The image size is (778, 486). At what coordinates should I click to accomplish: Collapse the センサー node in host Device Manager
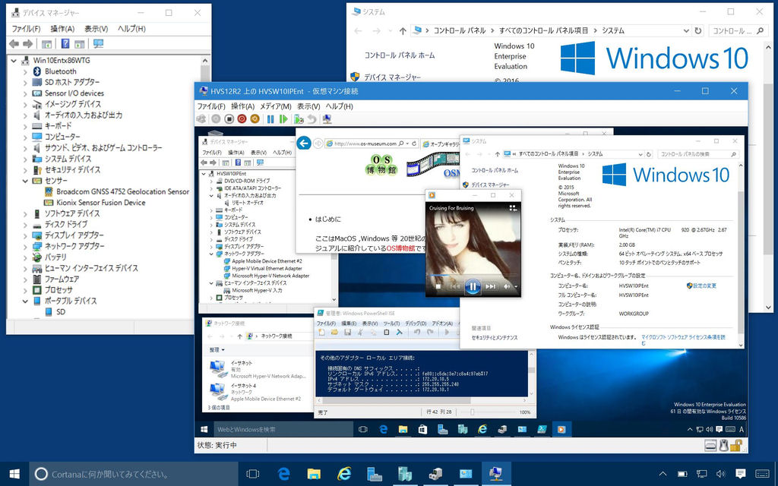(x=25, y=181)
